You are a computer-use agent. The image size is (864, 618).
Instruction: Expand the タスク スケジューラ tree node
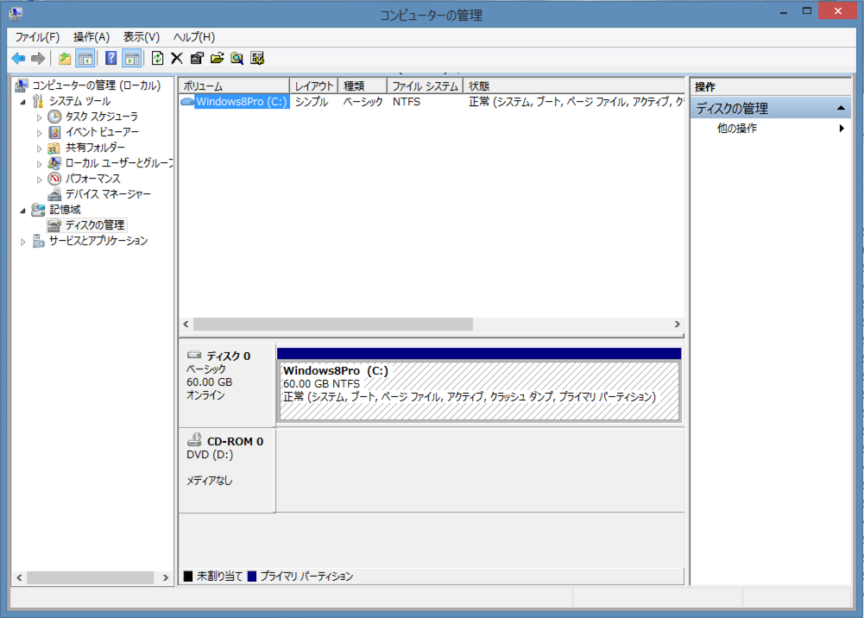pos(39,117)
